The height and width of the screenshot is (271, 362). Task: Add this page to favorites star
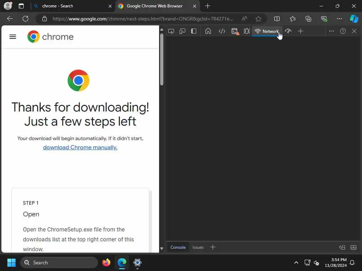coord(258,19)
